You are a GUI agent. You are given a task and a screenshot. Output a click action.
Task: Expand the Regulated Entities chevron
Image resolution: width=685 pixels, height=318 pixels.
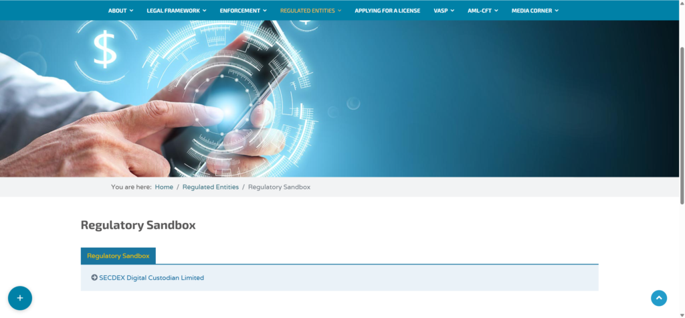[x=340, y=11]
